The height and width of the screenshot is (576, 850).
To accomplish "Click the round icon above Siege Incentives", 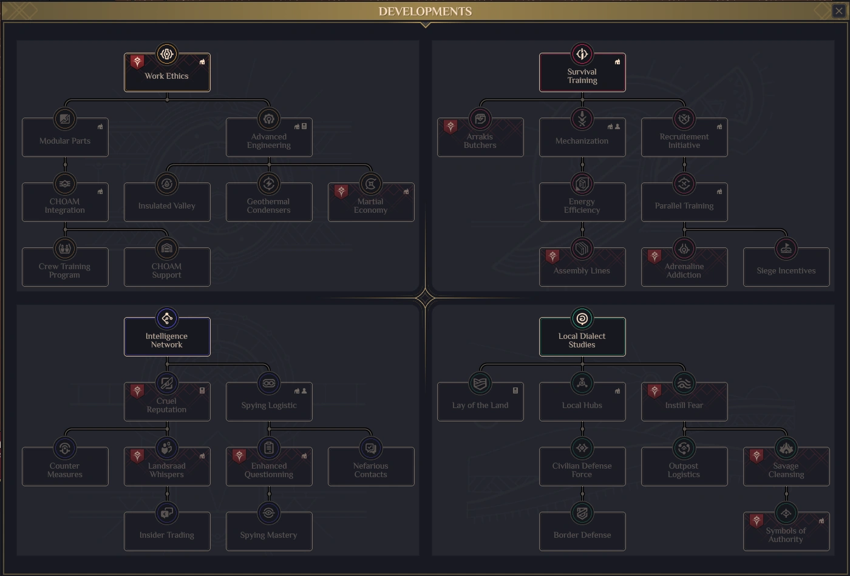I will coord(786,249).
